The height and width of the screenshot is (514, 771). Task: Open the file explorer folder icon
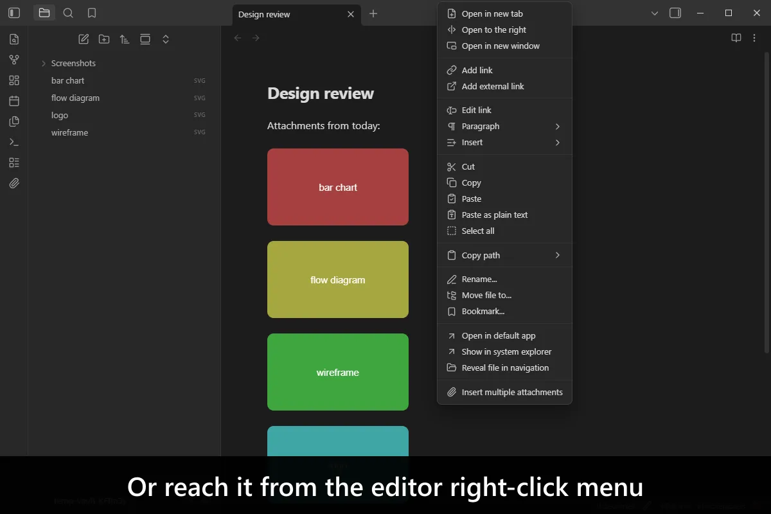[x=44, y=13]
